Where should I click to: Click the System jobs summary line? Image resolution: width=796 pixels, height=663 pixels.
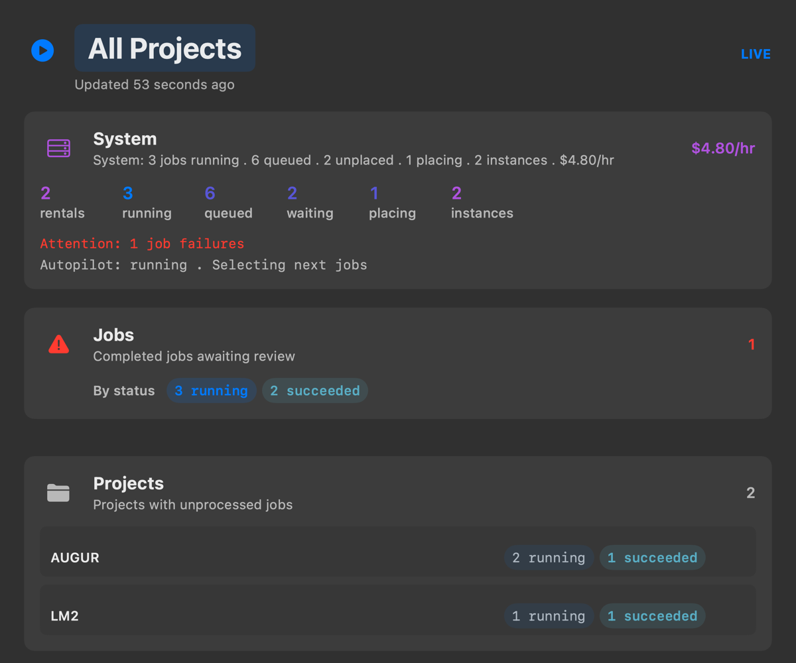tap(354, 160)
